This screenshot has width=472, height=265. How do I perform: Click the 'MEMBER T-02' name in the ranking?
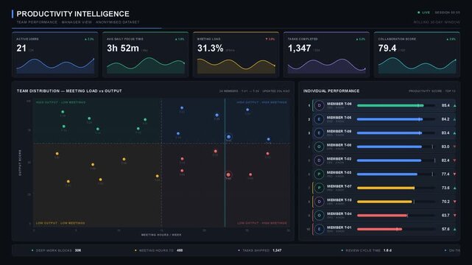(339, 159)
